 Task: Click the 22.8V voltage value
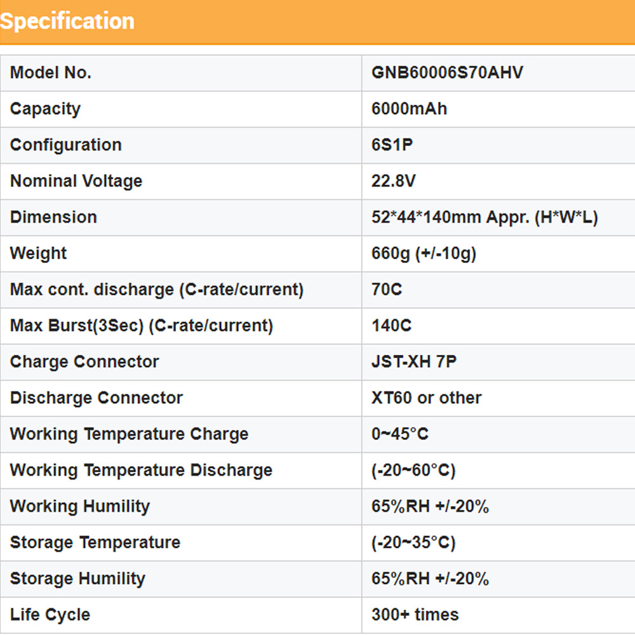(394, 181)
